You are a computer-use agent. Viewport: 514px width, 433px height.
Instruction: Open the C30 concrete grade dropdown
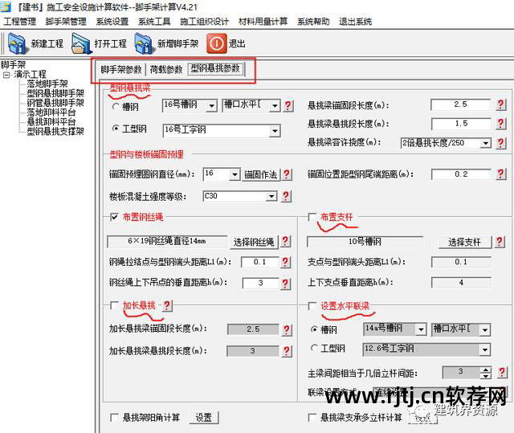[271, 196]
